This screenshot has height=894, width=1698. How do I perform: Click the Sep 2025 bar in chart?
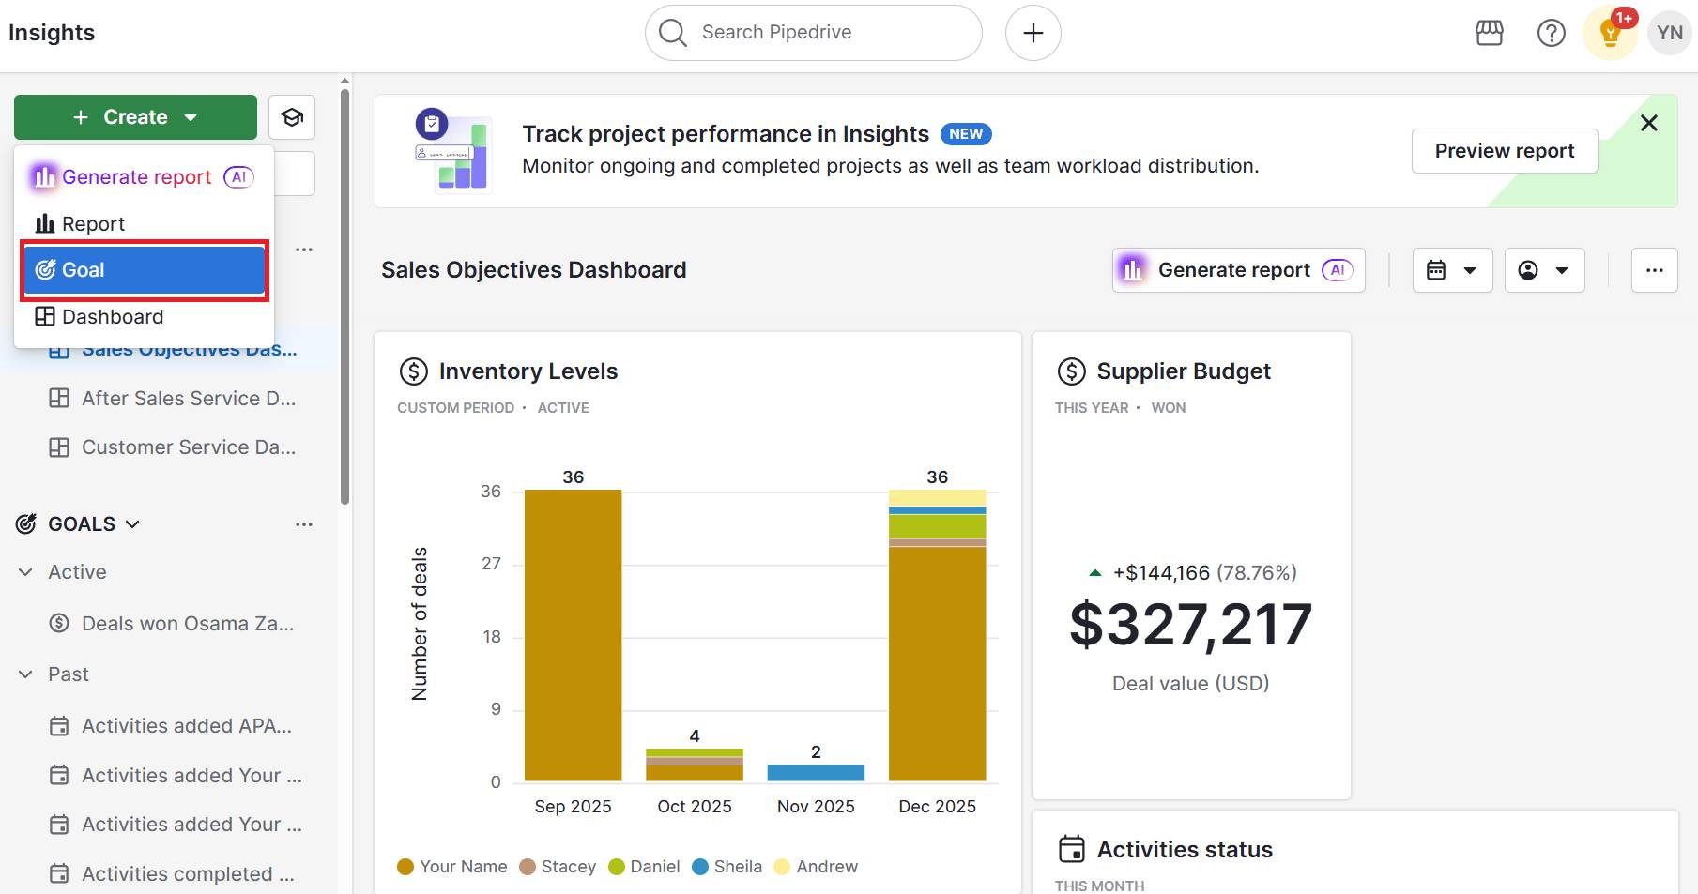(573, 635)
